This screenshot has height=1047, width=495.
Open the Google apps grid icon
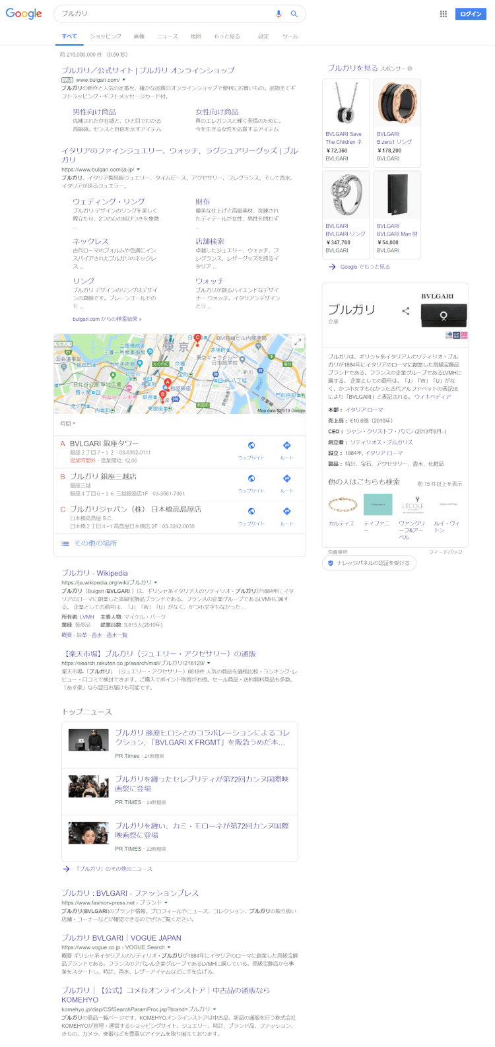444,14
